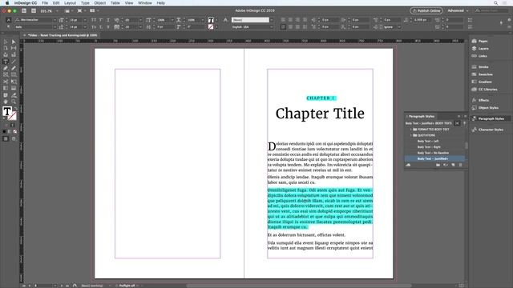Open the Advanced workspace switcher
Viewport: 513px width, 288px height.
458,10
